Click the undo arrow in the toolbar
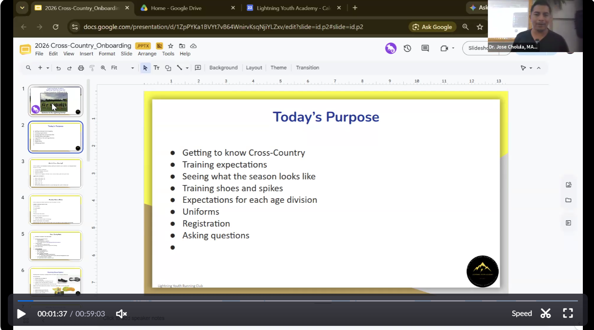This screenshot has width=594, height=330. tap(59, 68)
